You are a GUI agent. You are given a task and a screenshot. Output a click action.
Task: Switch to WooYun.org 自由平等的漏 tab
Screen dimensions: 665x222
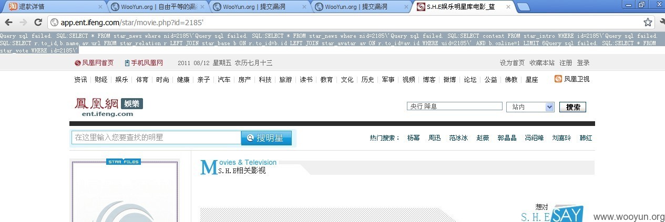158,7
